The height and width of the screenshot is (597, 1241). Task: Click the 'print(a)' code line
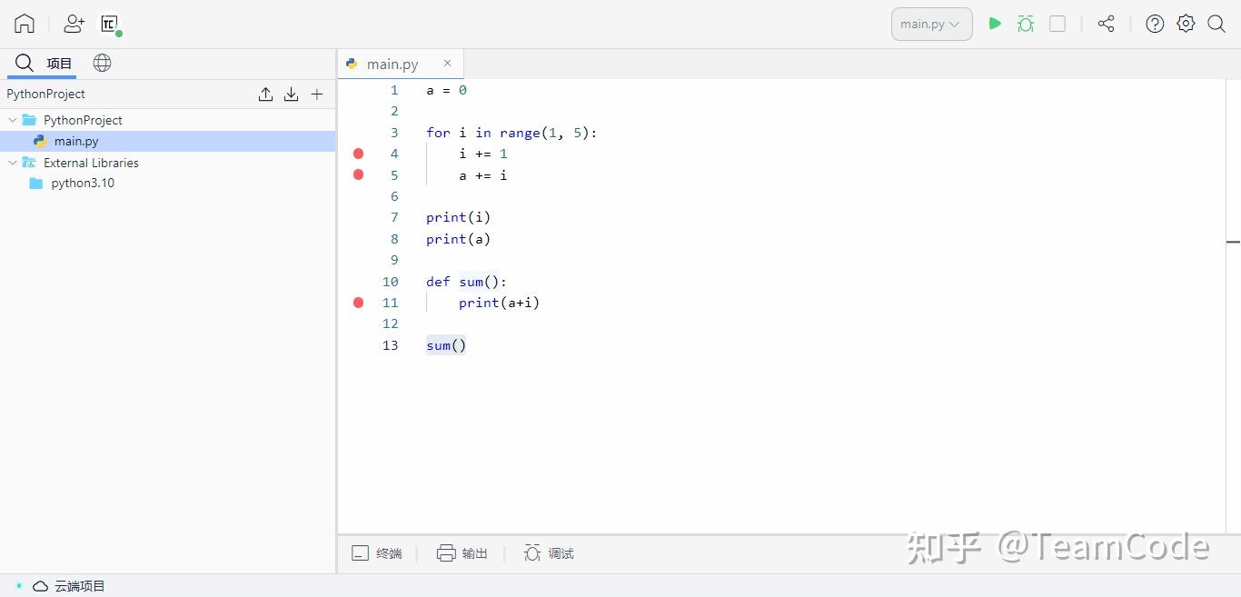click(x=458, y=239)
